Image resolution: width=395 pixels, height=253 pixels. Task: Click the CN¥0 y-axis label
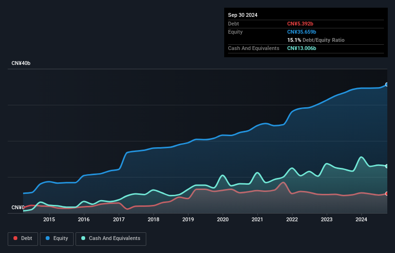tap(18, 207)
